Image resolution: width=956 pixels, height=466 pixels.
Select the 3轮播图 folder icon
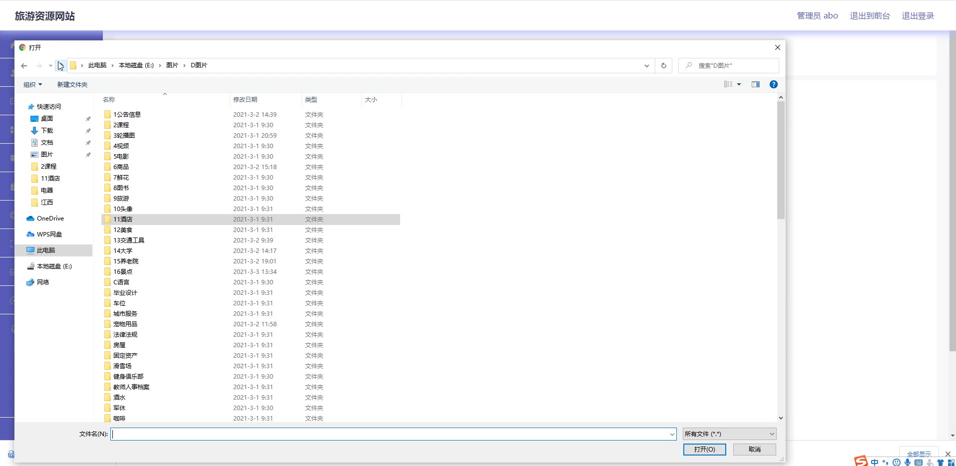tap(107, 135)
